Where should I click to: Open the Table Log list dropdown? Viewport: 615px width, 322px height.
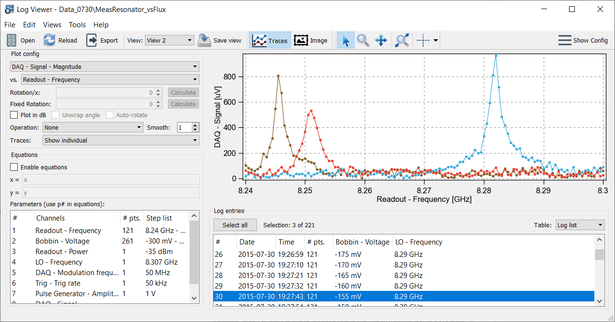pos(580,225)
